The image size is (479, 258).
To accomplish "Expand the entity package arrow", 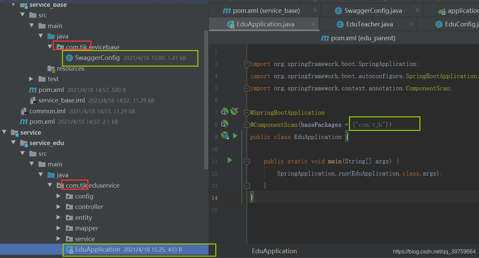I will (59, 217).
